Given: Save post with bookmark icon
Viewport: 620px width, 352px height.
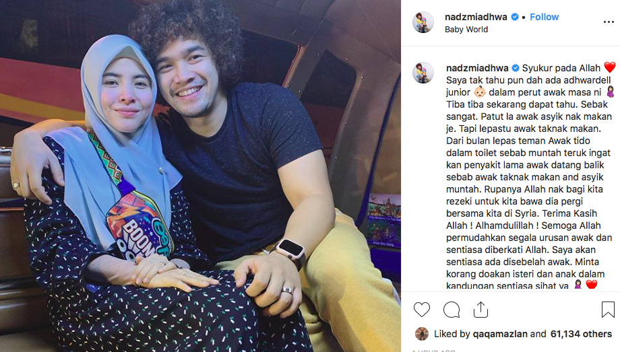Looking at the screenshot, I should pos(608,310).
